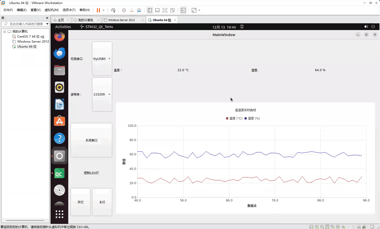The width and height of the screenshot is (380, 229).
Task: Switch to Unity mode icon
Action: [x=172, y=10]
